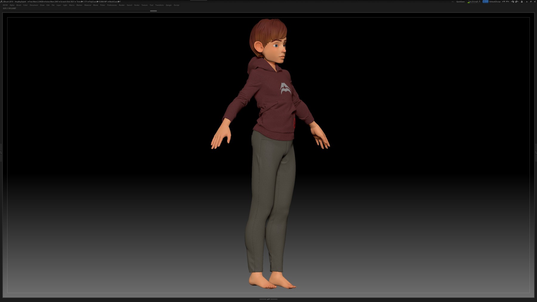The width and height of the screenshot is (537, 302).
Task: Open the Light menu
Action: [65, 5]
